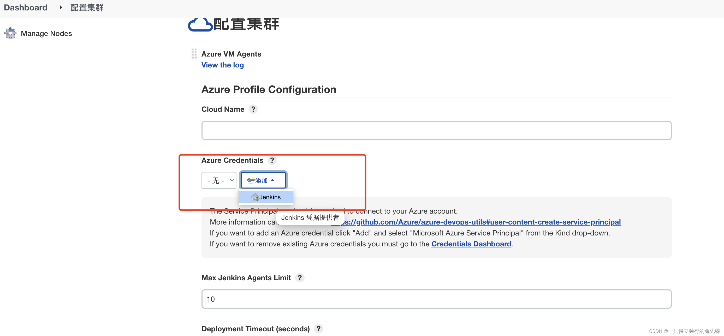Screen dimensions: 724x336
Task: Show help for Deployment Timeout
Action: point(318,329)
